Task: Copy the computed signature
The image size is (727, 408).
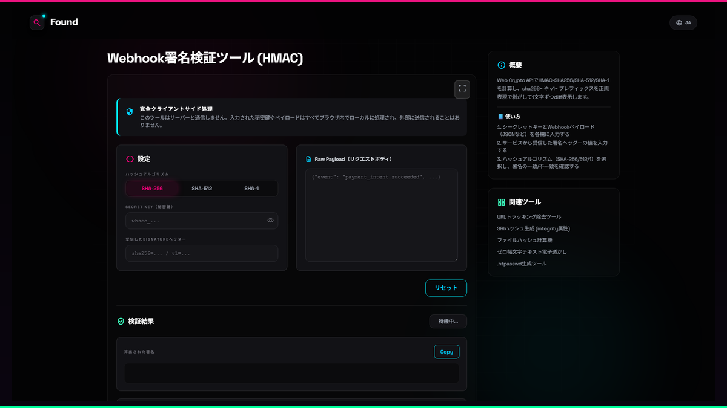Action: point(446,352)
